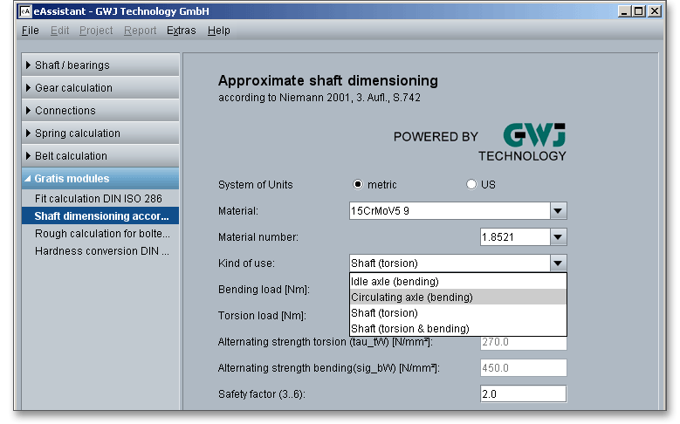Viewport: 680px width, 424px height.
Task: Select the US units radio button
Action: [471, 185]
